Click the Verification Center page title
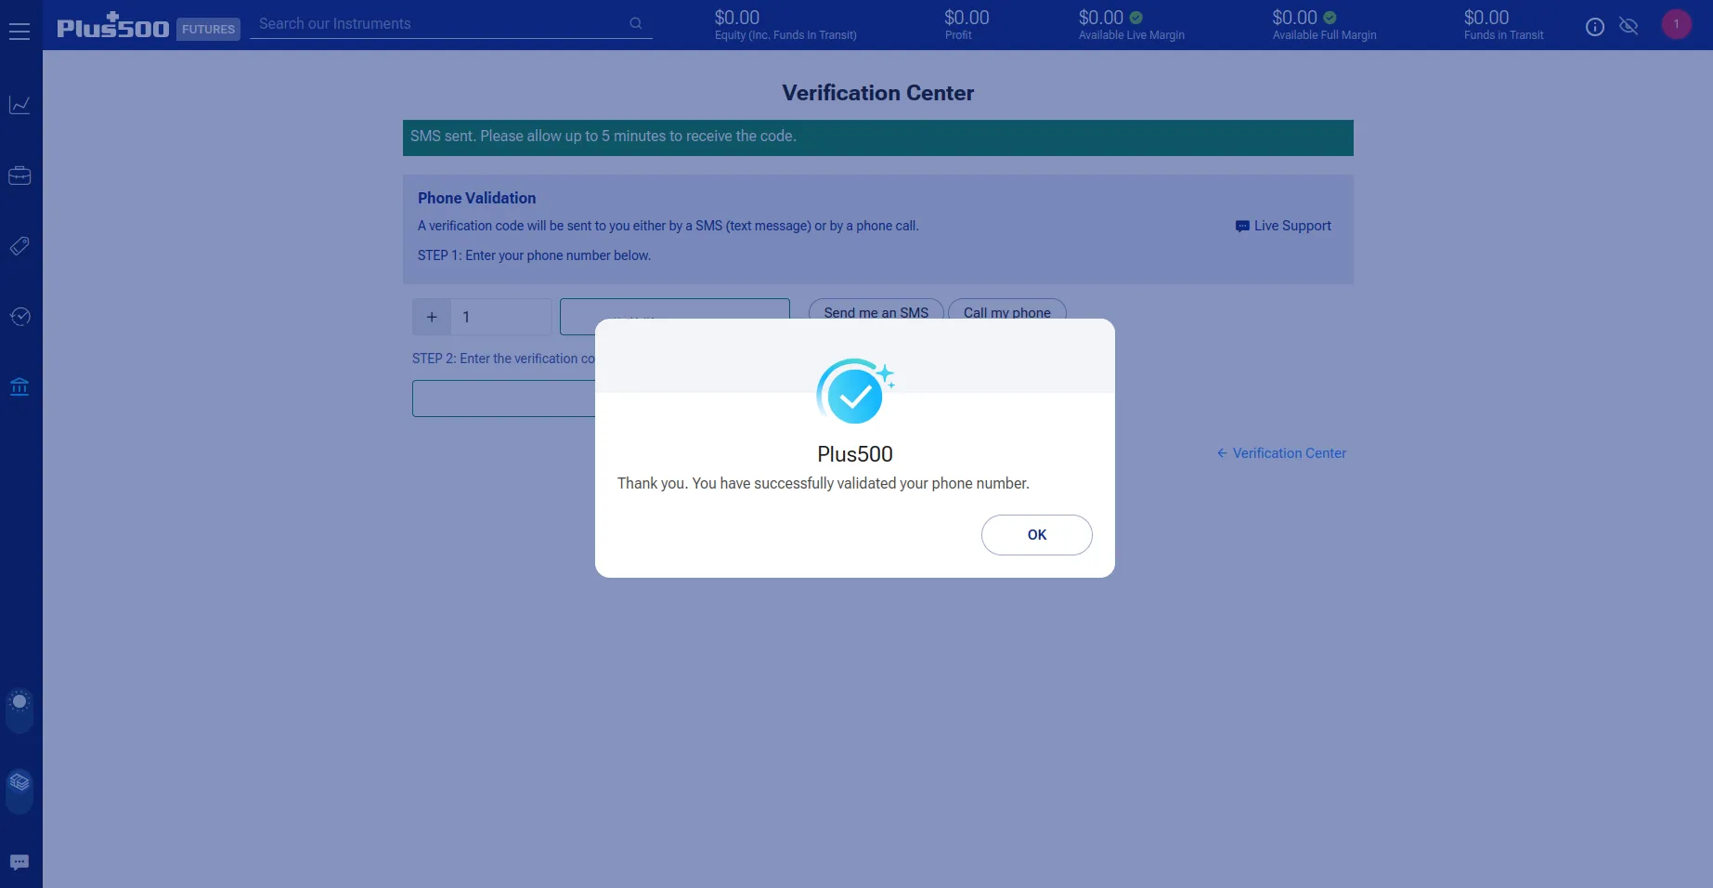This screenshot has height=888, width=1713. point(878,93)
